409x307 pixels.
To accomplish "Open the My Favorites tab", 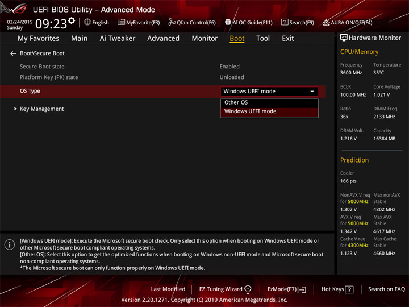I will point(39,39).
